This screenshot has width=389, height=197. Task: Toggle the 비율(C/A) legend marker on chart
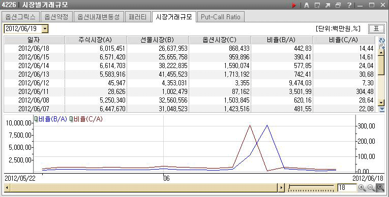click(72, 119)
